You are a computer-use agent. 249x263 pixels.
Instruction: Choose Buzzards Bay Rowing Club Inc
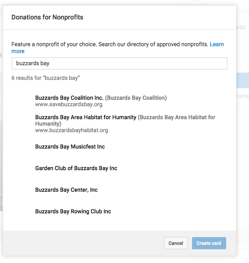(x=73, y=212)
